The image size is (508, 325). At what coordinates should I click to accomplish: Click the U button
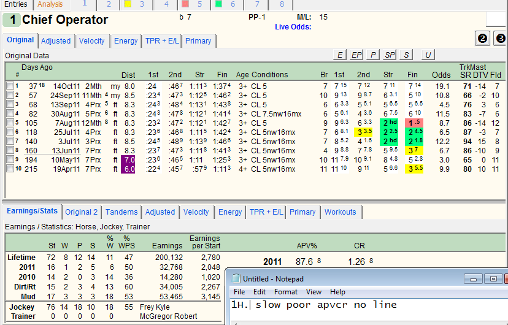click(x=428, y=55)
